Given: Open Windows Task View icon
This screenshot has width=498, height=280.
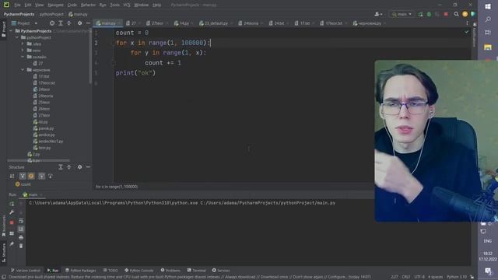Looking at the screenshot, I should (x=488, y=33).
